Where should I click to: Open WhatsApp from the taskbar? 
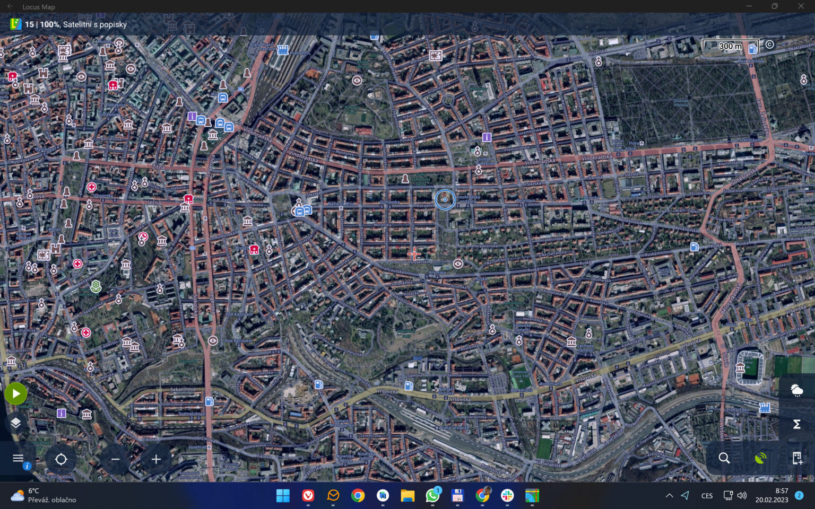[432, 496]
